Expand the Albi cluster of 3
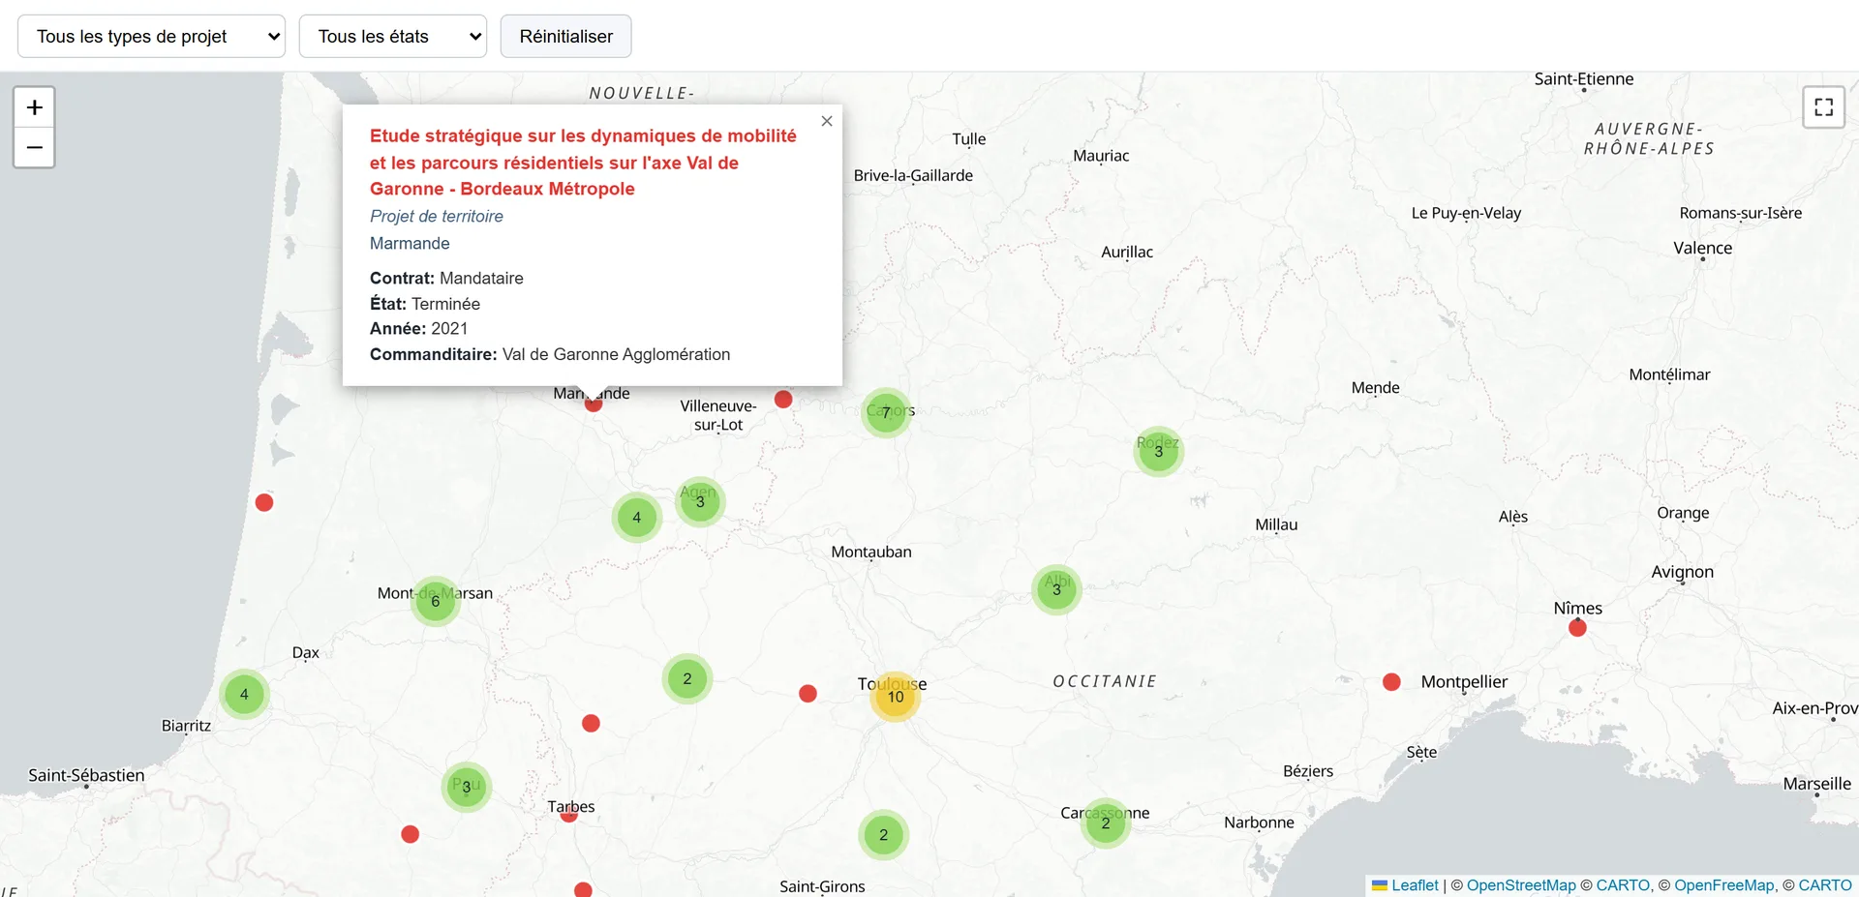This screenshot has width=1859, height=897. pos(1056,589)
